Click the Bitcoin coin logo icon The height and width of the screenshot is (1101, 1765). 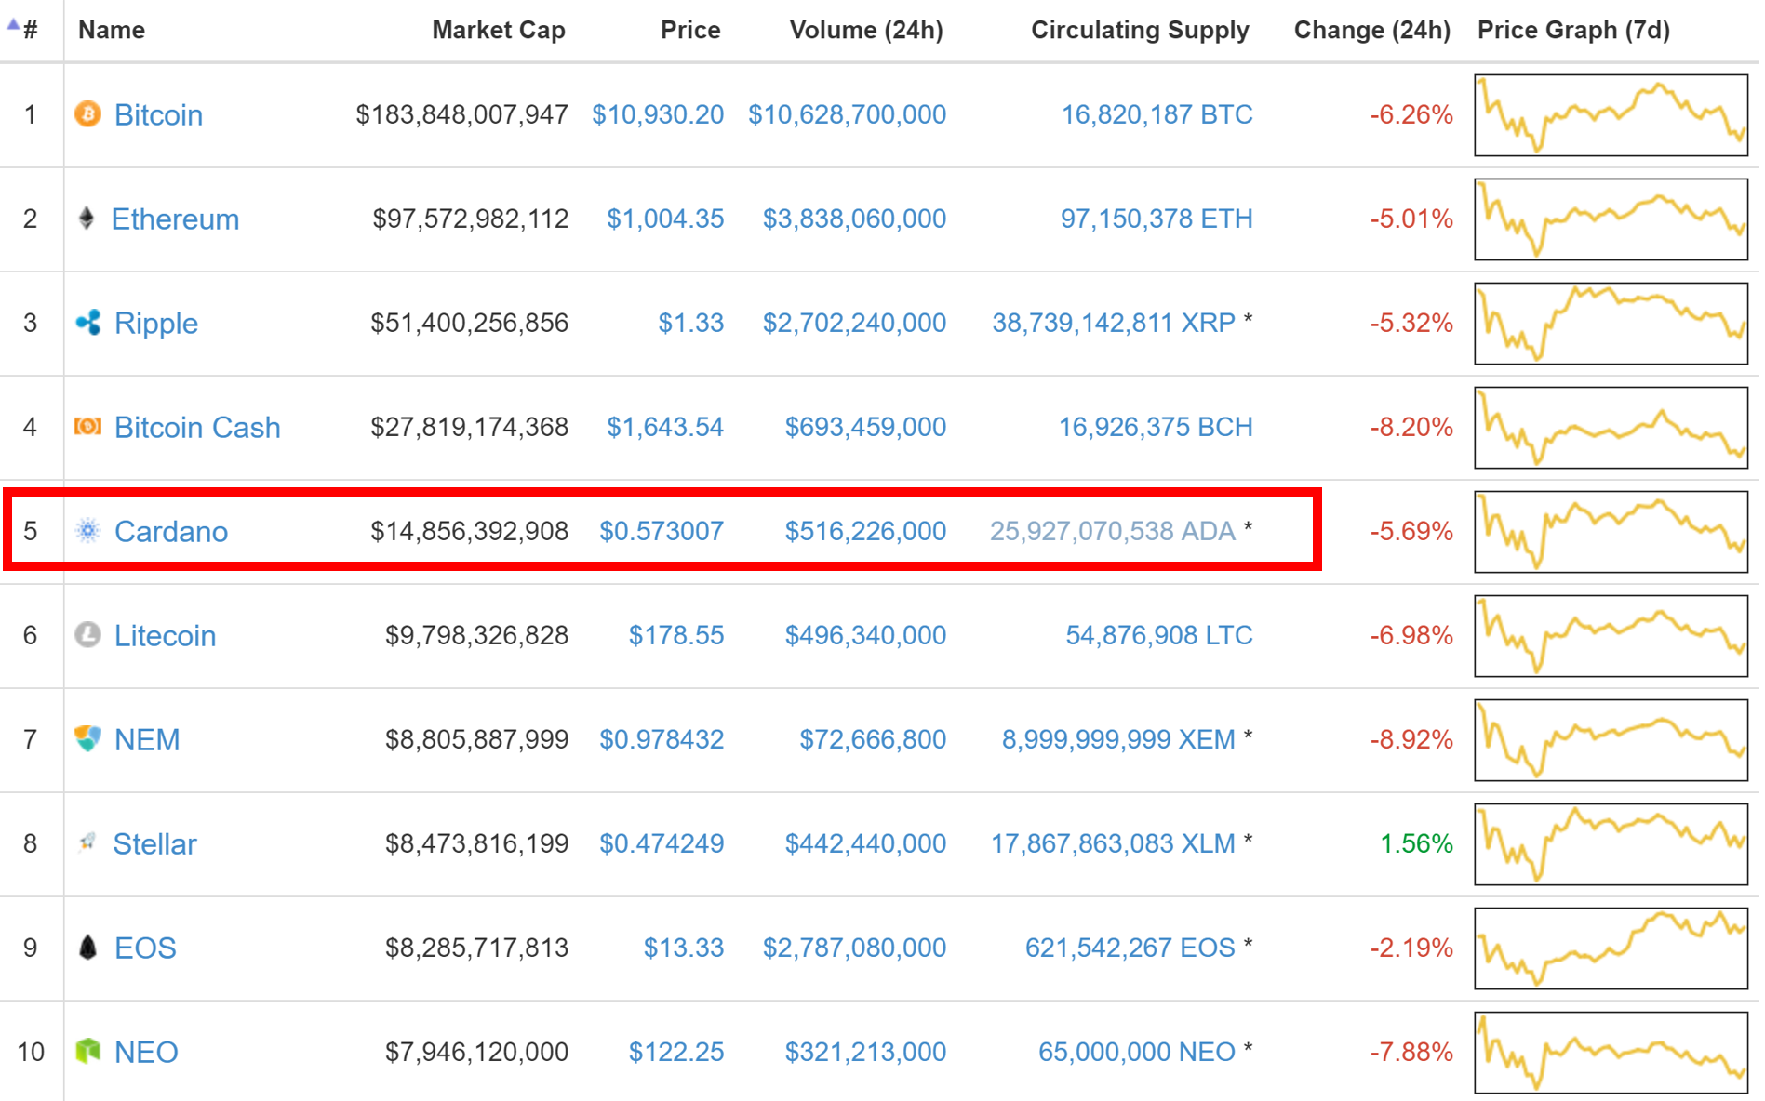(x=87, y=114)
